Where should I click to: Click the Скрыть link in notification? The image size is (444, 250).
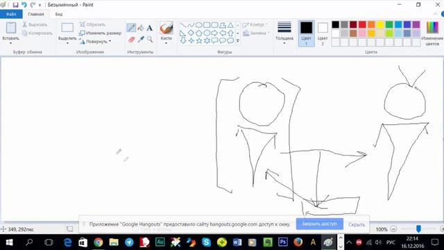[x=357, y=224]
